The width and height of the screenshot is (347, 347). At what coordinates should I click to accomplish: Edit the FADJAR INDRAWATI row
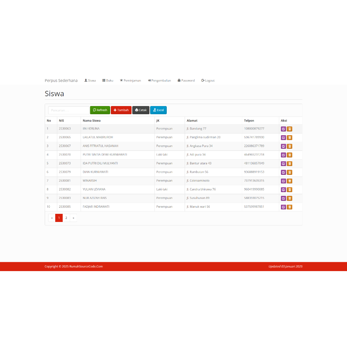tap(283, 207)
